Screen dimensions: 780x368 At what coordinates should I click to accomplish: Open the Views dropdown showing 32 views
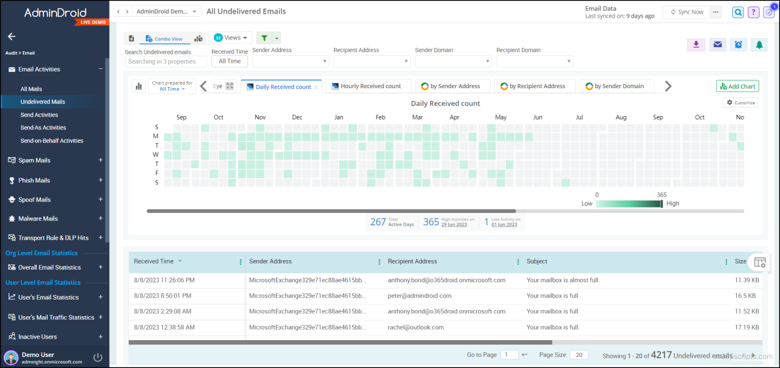click(230, 38)
